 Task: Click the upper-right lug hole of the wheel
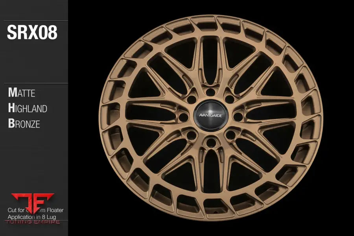click(x=229, y=99)
